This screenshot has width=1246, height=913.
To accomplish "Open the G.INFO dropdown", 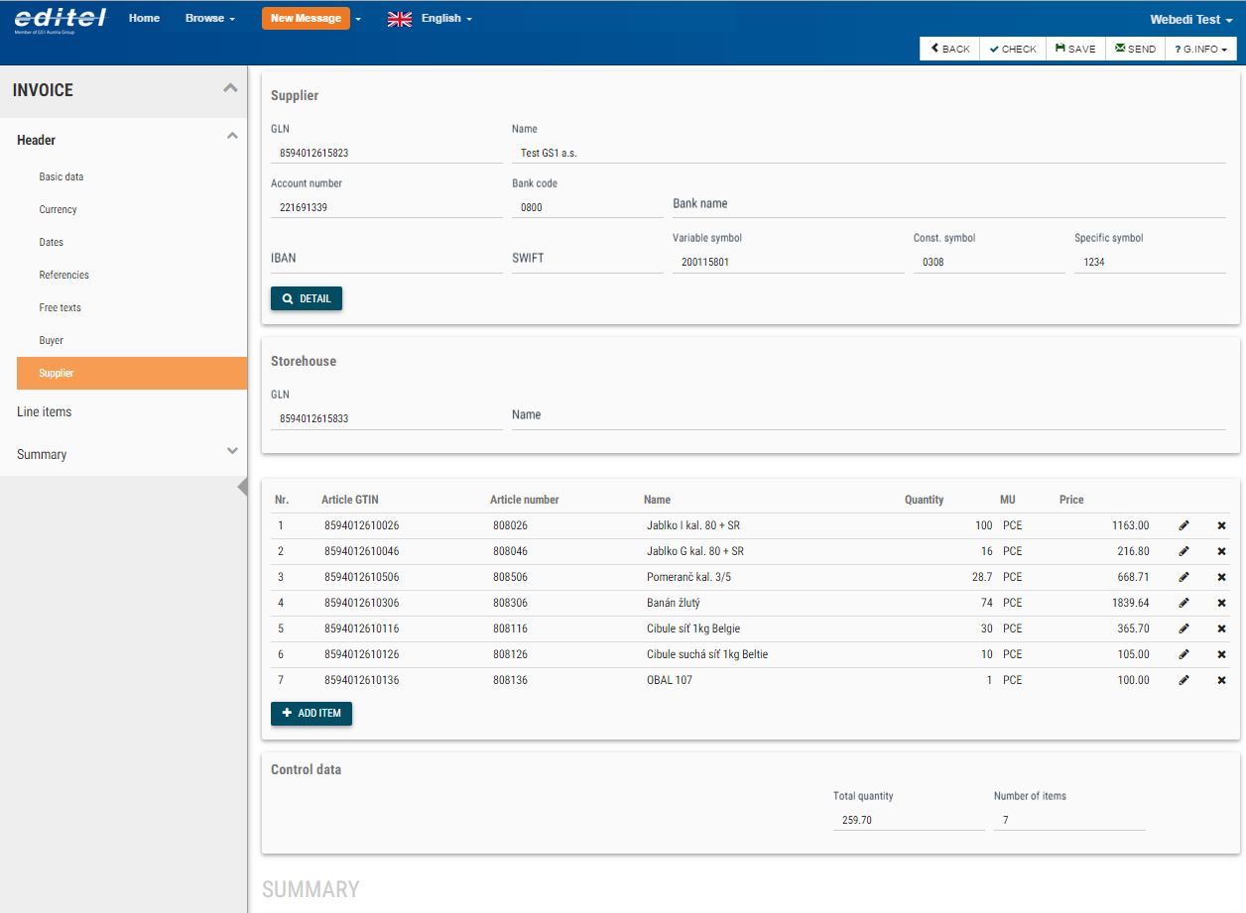I will tap(1201, 49).
